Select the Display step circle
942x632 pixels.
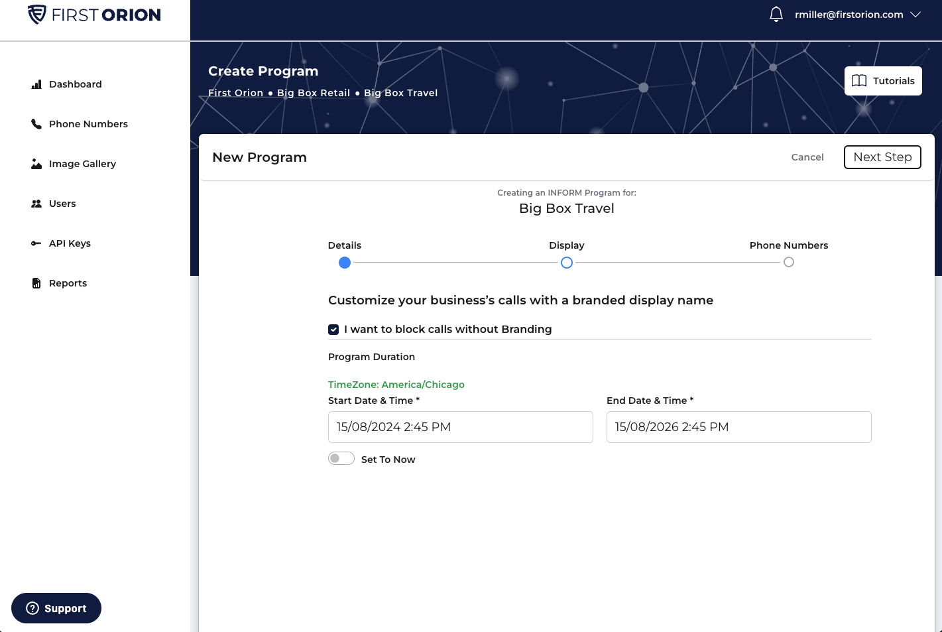tap(567, 263)
